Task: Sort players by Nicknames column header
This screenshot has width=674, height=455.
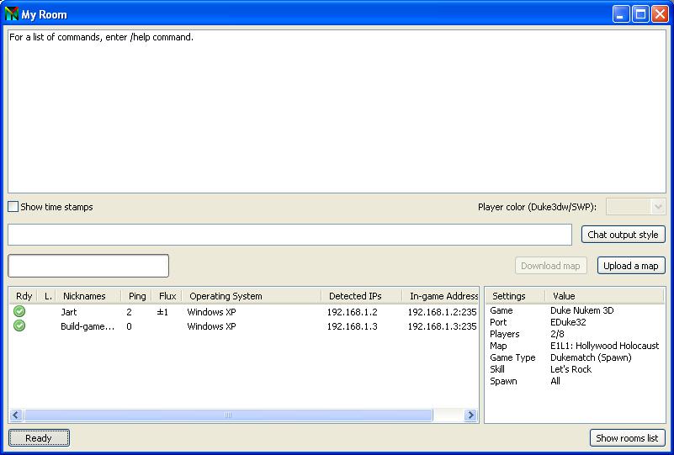Action: tap(84, 296)
